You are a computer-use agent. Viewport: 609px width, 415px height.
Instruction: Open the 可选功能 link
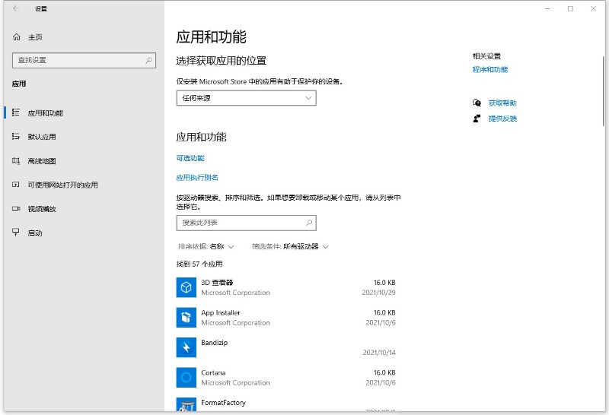click(x=190, y=158)
